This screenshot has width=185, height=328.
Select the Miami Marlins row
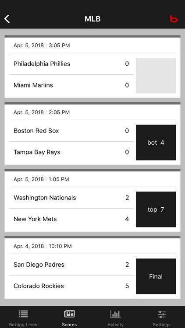point(71,85)
